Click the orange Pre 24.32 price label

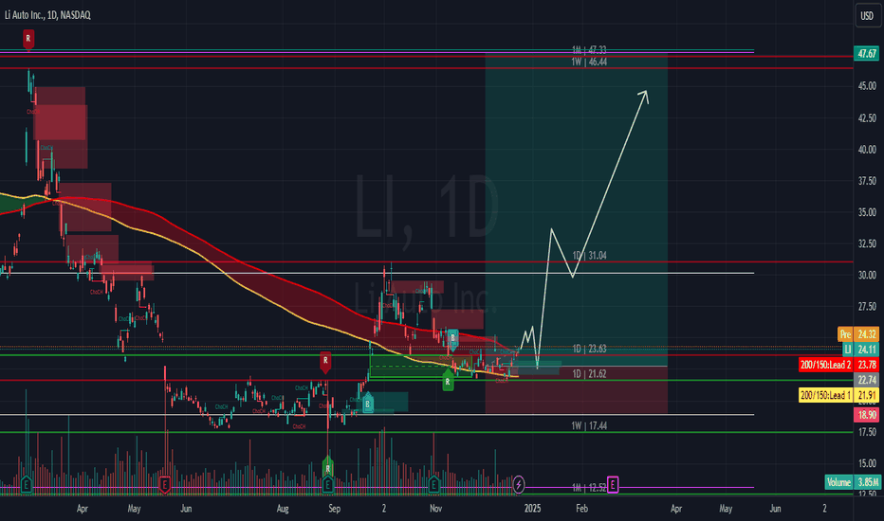click(x=858, y=334)
